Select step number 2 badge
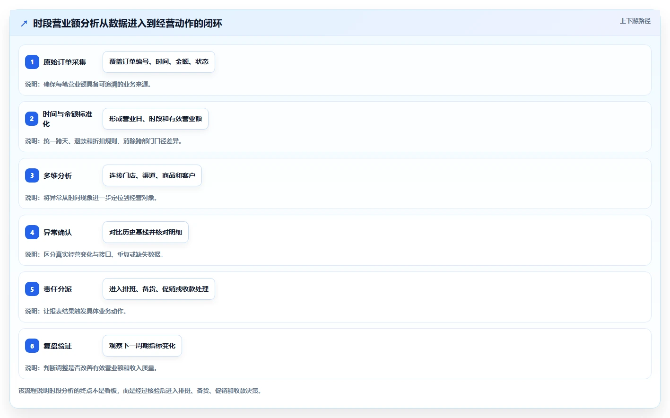 (x=32, y=119)
